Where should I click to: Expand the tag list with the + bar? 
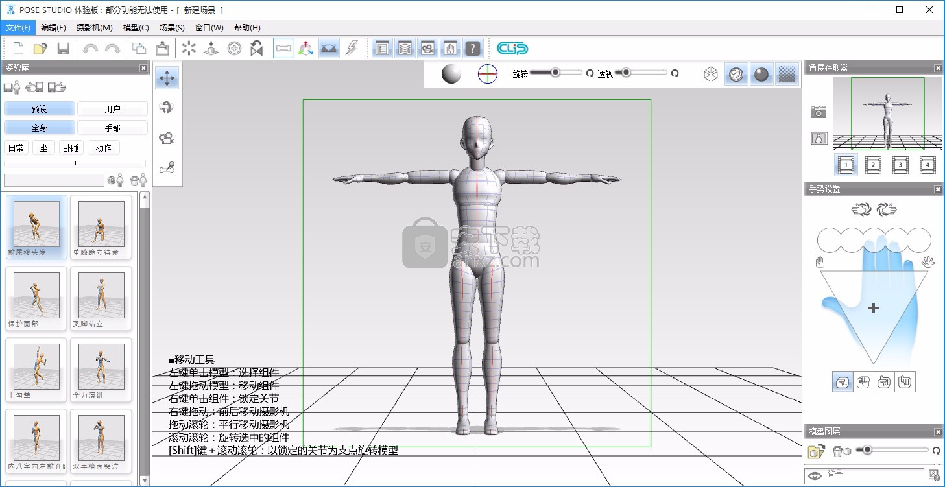pyautogui.click(x=75, y=163)
